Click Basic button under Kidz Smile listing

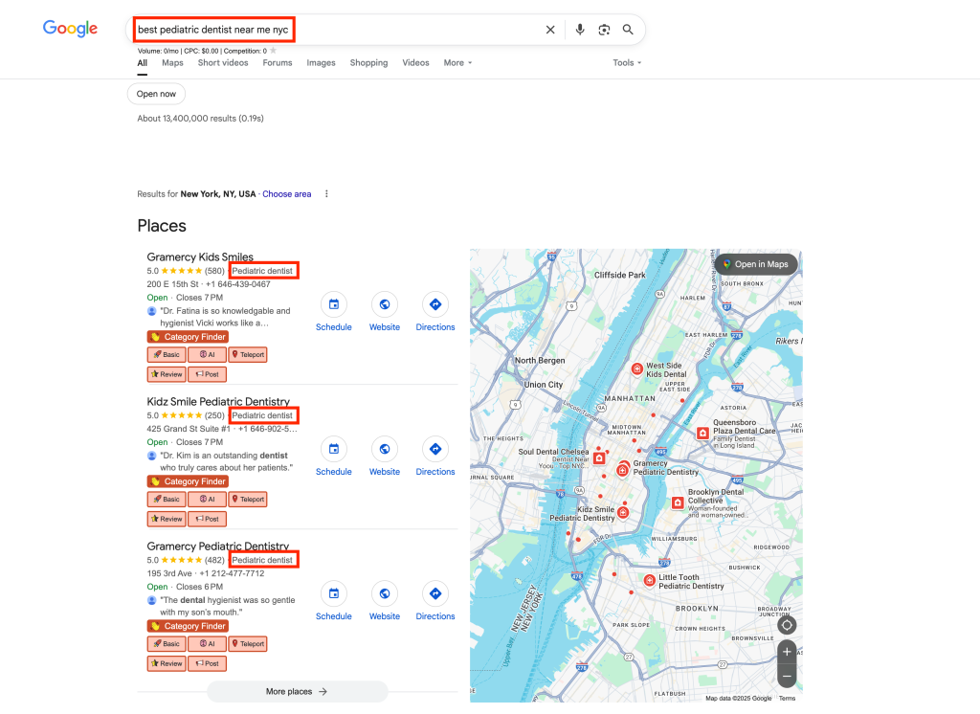[167, 499]
